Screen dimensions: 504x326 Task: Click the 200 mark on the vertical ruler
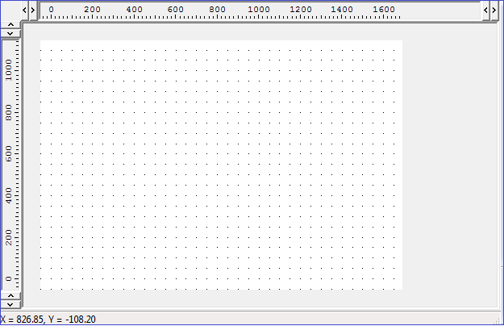coord(9,237)
